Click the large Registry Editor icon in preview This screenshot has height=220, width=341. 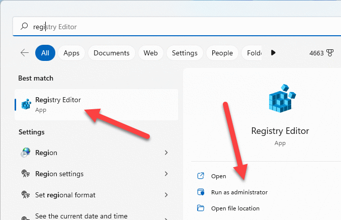[282, 98]
